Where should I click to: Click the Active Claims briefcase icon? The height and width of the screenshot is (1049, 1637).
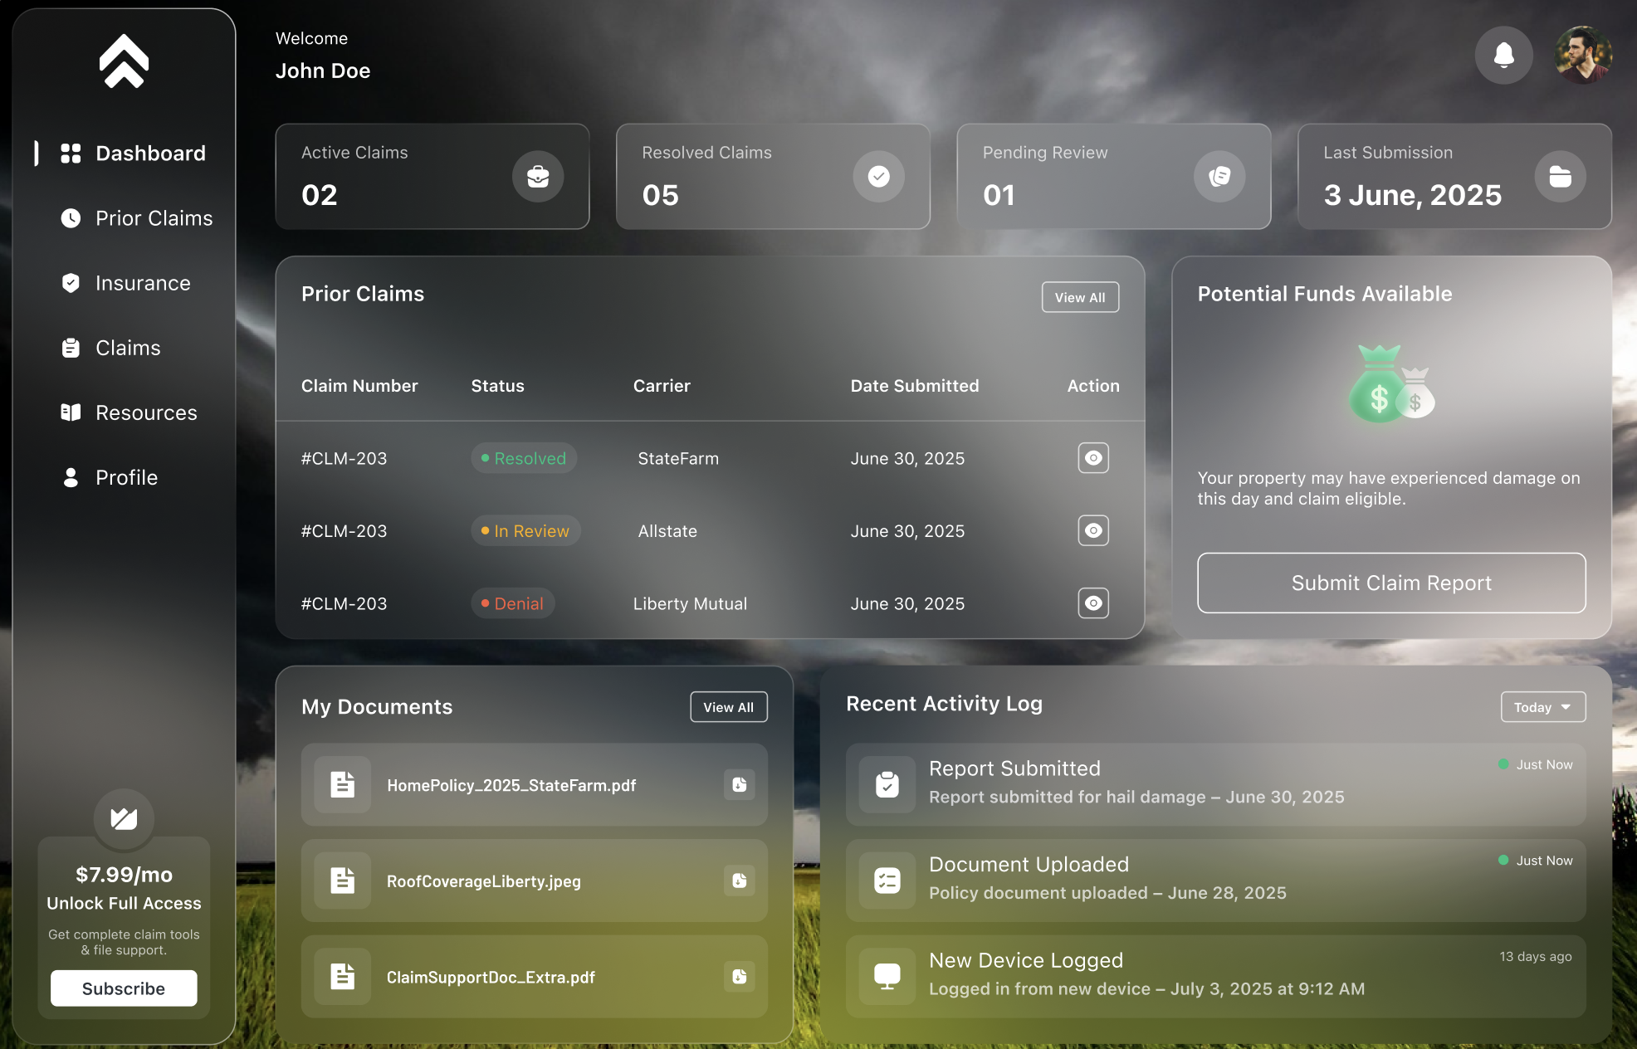click(x=538, y=176)
